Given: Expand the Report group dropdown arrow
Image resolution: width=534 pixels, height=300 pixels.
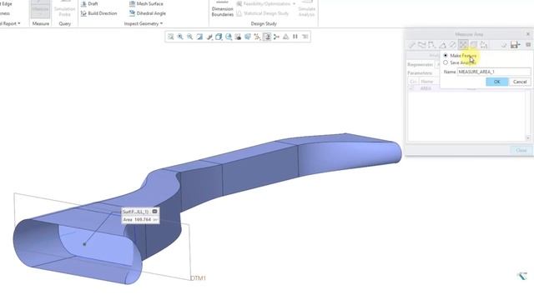Looking at the screenshot, I should click(19, 23).
